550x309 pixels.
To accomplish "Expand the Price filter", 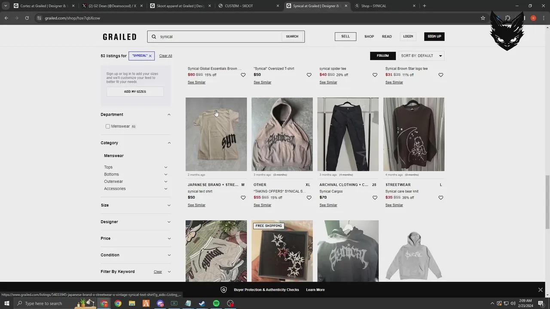I will point(168,239).
